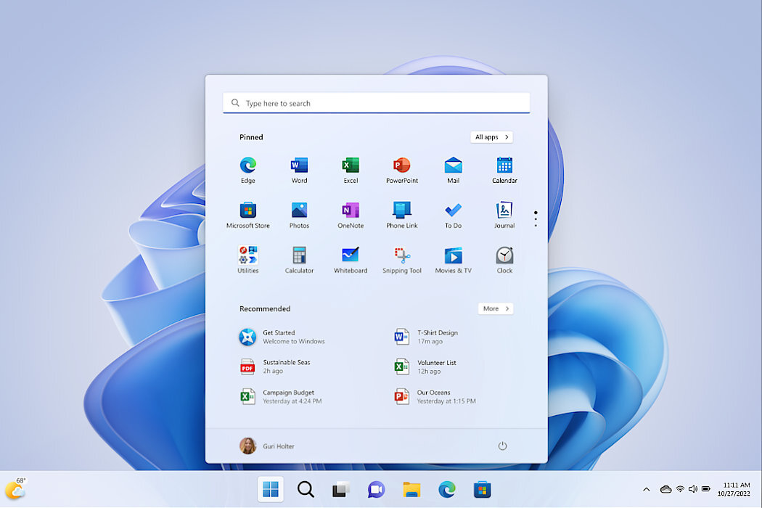The height and width of the screenshot is (508, 762).
Task: Open the T-Shirt Design document
Action: click(x=437, y=337)
